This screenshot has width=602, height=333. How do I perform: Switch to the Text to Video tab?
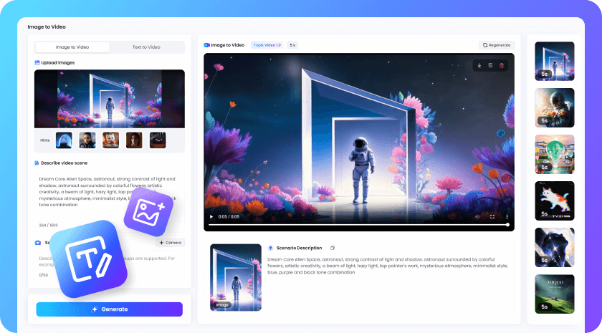[146, 47]
